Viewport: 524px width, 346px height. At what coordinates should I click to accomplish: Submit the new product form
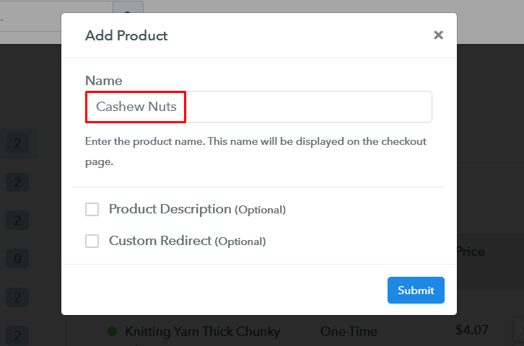pyautogui.click(x=416, y=290)
